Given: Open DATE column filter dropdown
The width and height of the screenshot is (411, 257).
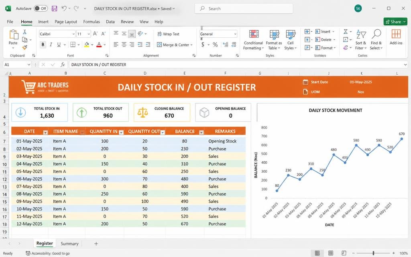Looking at the screenshot, I should [x=45, y=133].
